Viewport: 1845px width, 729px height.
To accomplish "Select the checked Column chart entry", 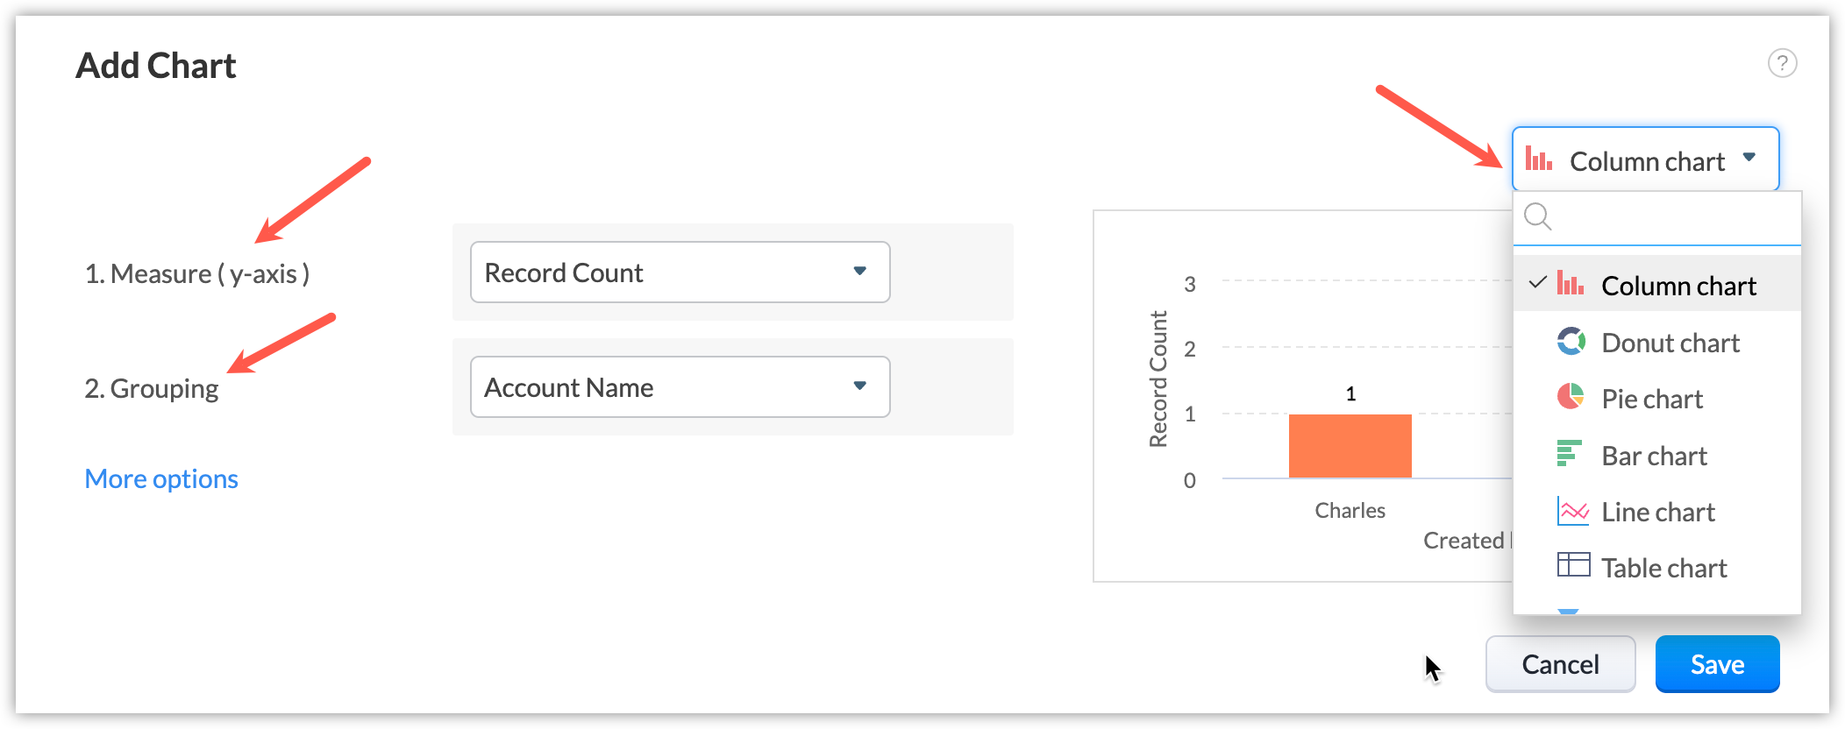I will pos(1678,286).
